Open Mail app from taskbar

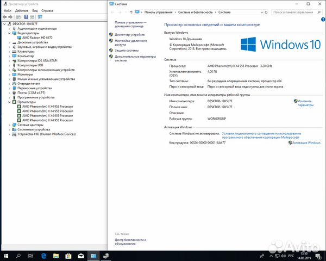[x=81, y=256]
